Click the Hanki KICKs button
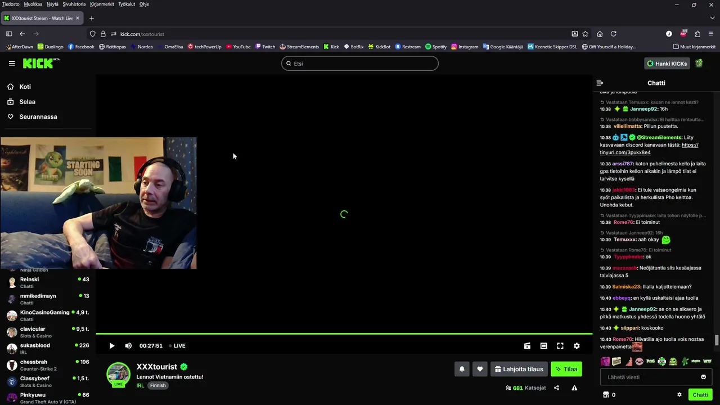Screen dimensions: 720x405 click(x=667, y=64)
